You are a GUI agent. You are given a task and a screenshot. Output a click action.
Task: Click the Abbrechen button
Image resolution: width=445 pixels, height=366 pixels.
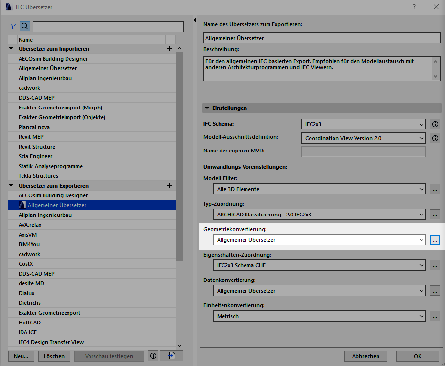point(366,356)
